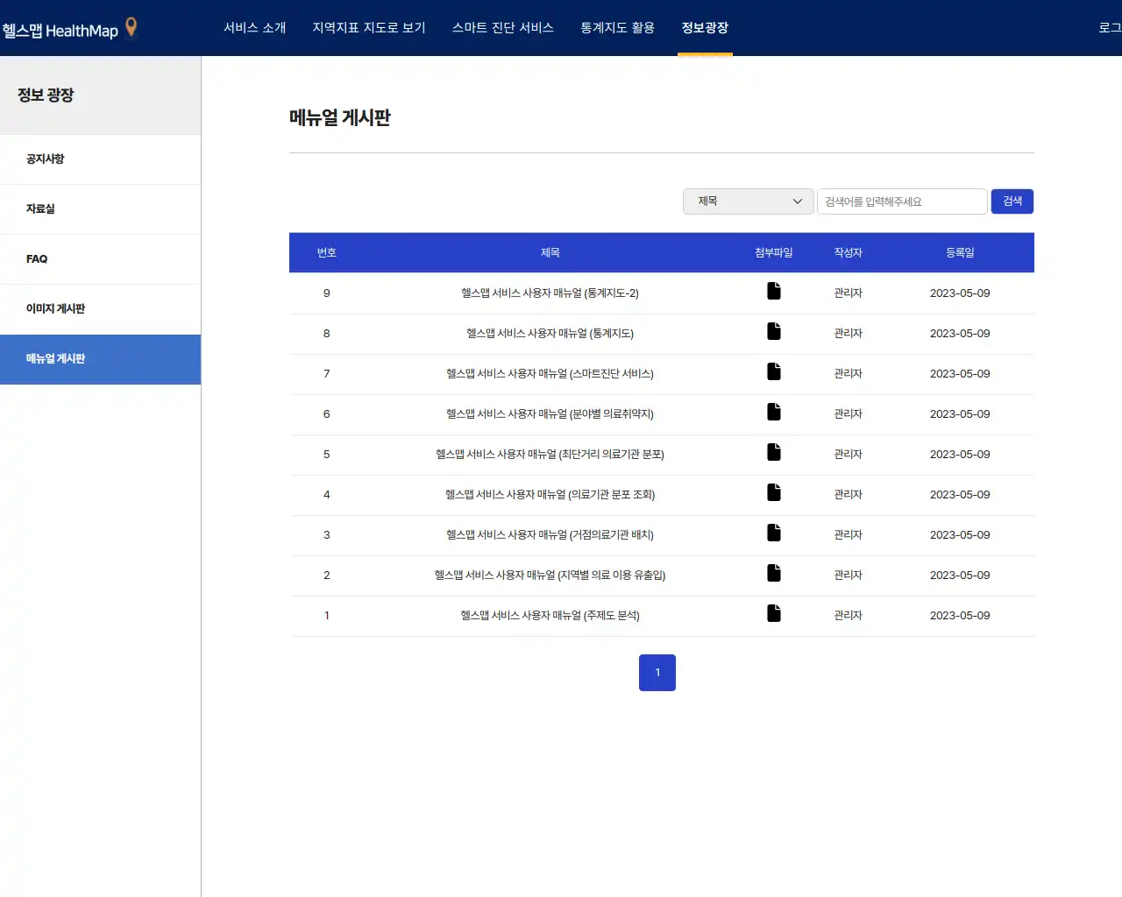Open the 스마트 진단 서비스 menu
The height and width of the screenshot is (897, 1122).
point(502,27)
